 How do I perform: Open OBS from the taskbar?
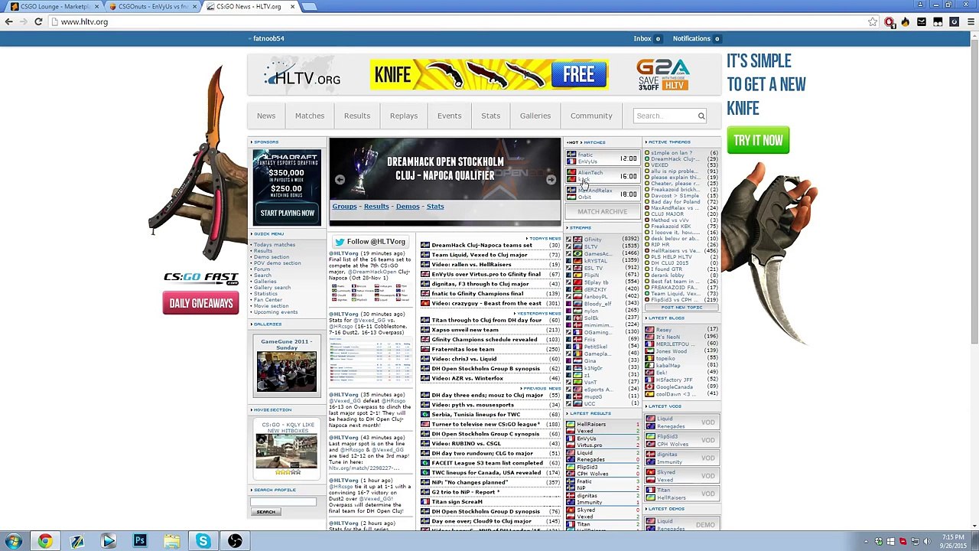coord(235,541)
